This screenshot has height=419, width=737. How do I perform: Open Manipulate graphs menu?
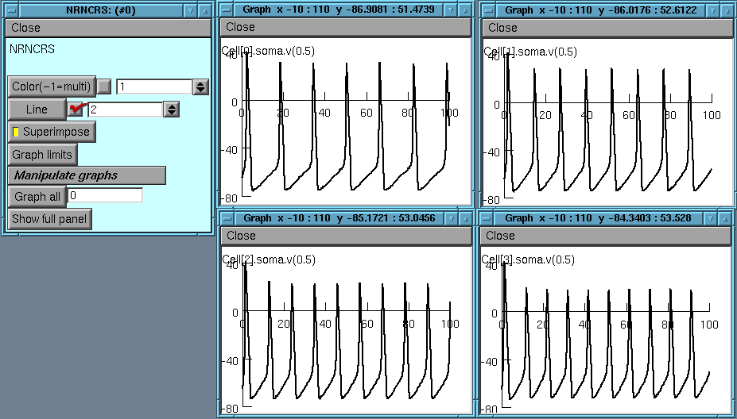(x=87, y=175)
